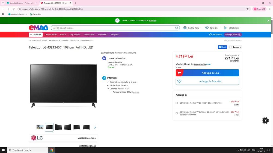Click the LG brand logo
The image size is (273, 153).
(x=37, y=138)
